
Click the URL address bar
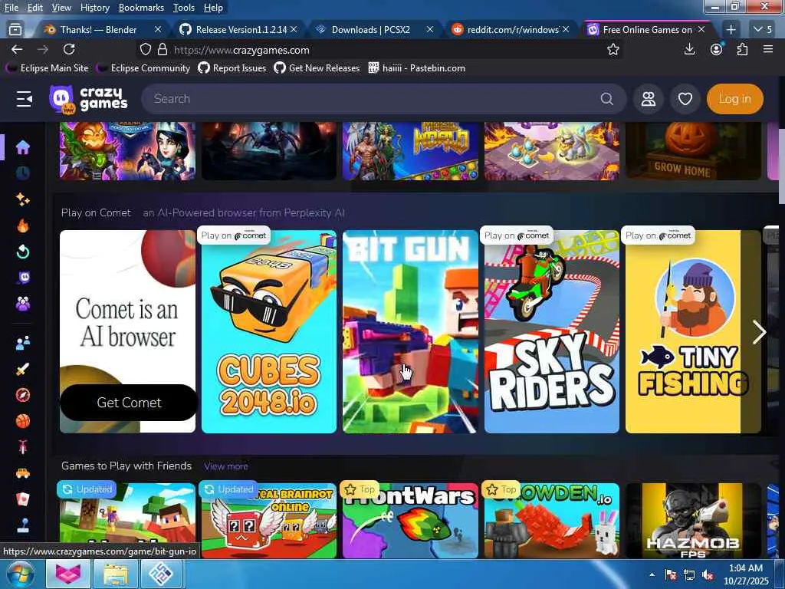tap(380, 50)
